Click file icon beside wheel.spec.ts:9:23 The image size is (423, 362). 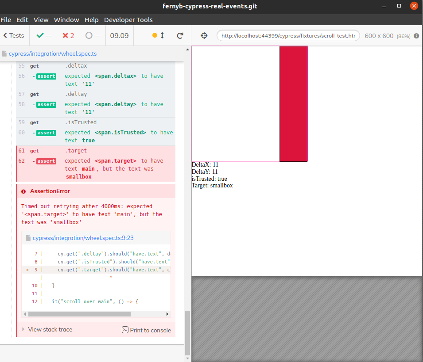[28, 238]
